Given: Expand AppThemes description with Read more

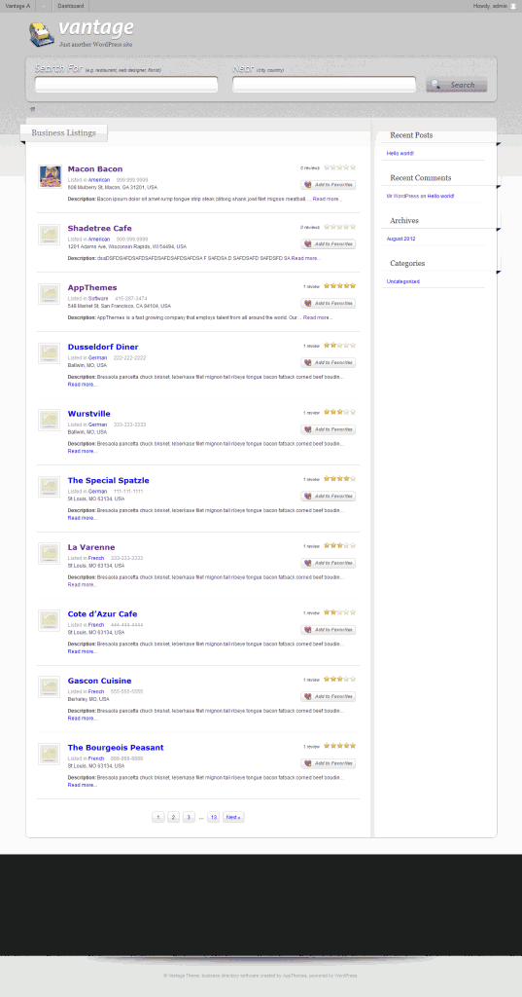Looking at the screenshot, I should 318,317.
